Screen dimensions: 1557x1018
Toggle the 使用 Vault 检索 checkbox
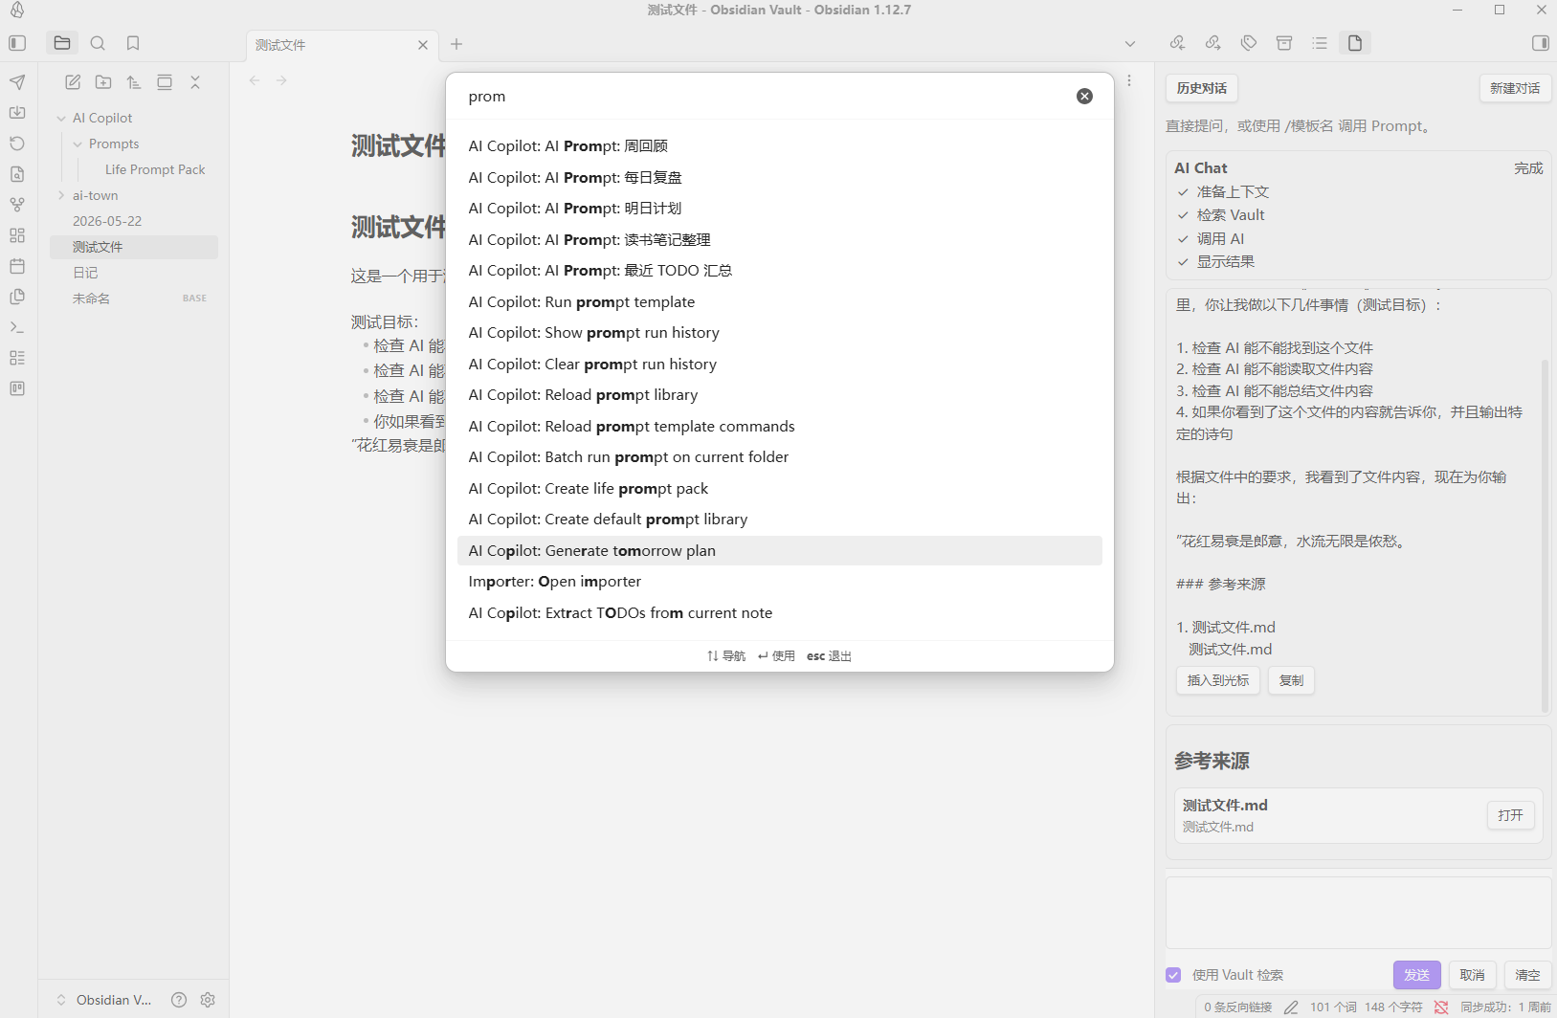[1173, 975]
